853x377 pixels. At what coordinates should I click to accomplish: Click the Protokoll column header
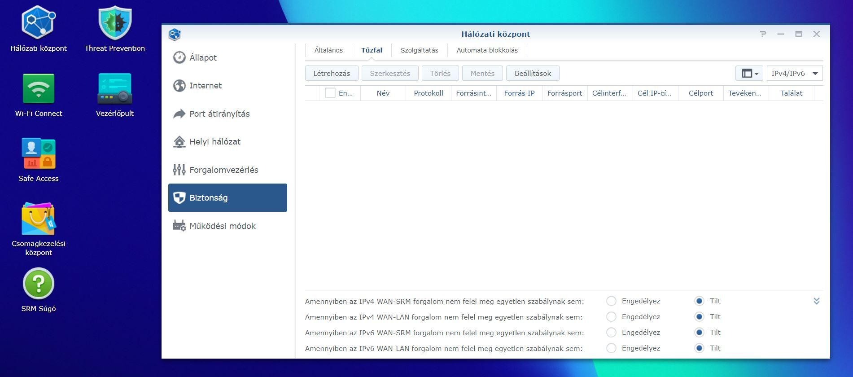click(x=429, y=93)
